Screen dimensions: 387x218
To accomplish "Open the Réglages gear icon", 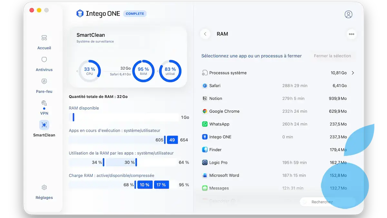I will tap(44, 188).
